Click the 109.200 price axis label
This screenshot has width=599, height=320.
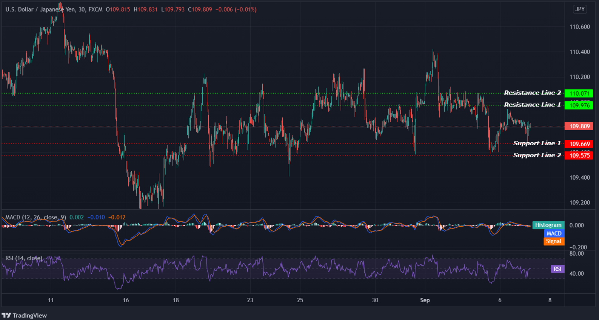pos(579,203)
